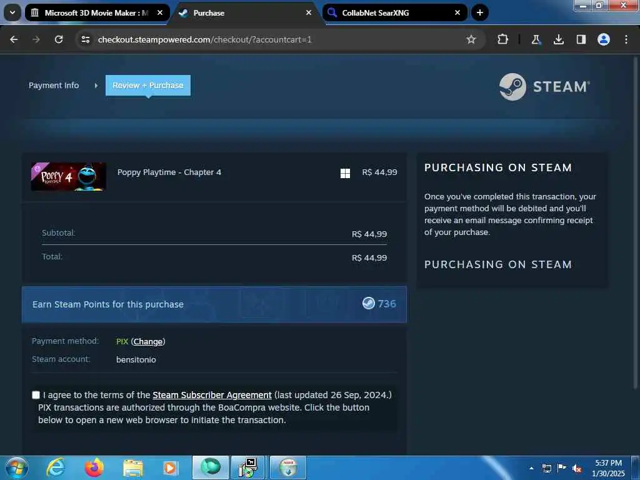Select Review + Purchase step
Viewport: 640px width, 480px height.
(x=147, y=85)
